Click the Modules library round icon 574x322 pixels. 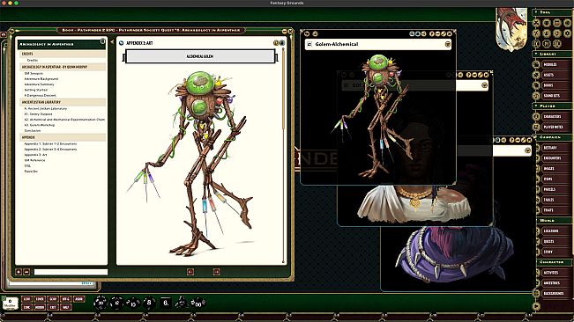click(x=536, y=64)
